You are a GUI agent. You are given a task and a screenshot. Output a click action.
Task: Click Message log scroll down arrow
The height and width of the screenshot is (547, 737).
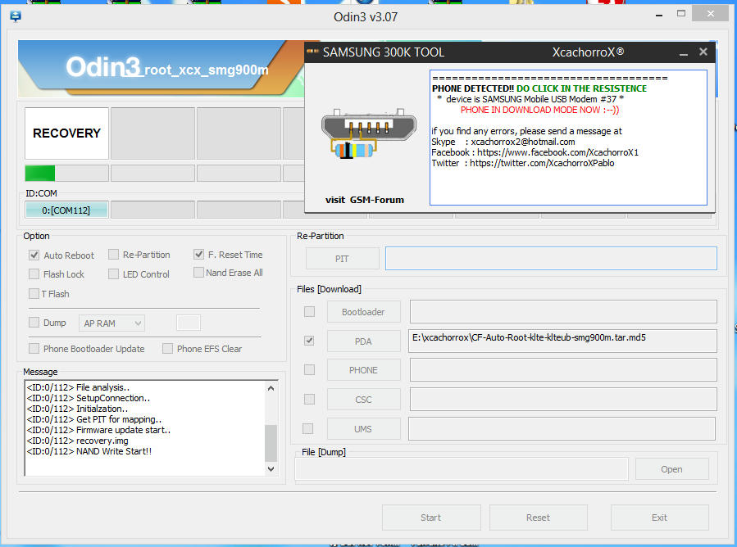click(271, 468)
